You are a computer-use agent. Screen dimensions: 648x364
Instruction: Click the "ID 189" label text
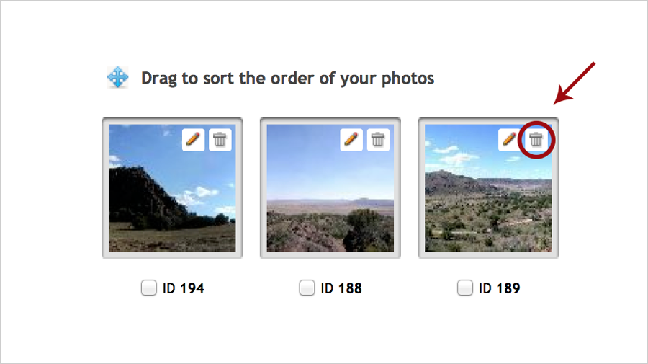click(x=500, y=289)
